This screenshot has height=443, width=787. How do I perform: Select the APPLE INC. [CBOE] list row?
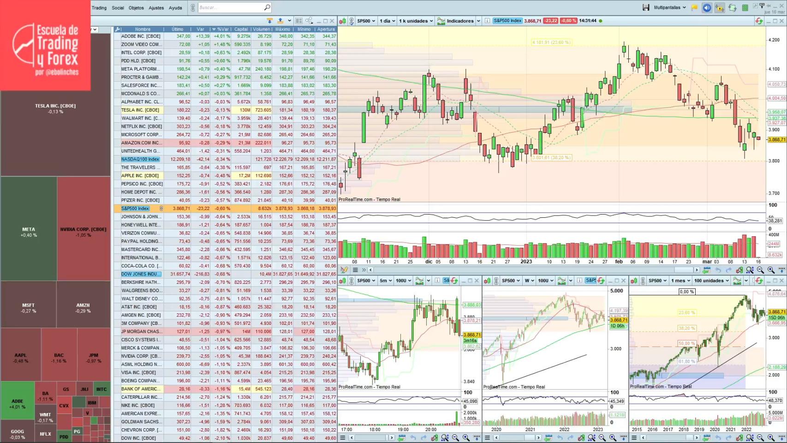226,175
